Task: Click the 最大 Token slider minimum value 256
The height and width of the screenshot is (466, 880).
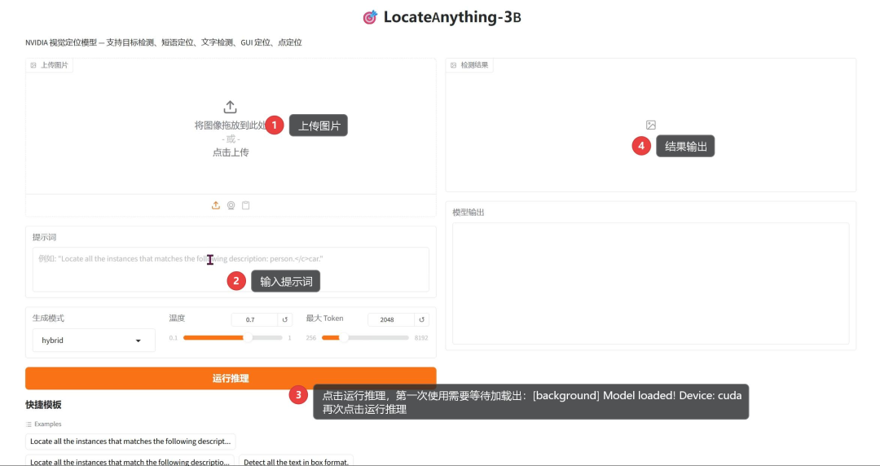Action: [x=311, y=338]
